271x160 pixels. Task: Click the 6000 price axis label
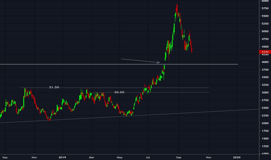[265, 1]
